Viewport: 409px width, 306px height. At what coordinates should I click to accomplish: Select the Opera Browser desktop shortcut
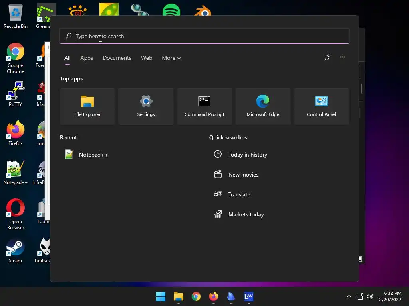tap(16, 214)
